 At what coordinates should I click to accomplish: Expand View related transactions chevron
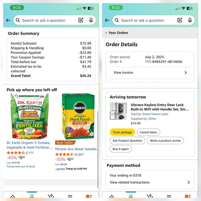[x=189, y=182]
